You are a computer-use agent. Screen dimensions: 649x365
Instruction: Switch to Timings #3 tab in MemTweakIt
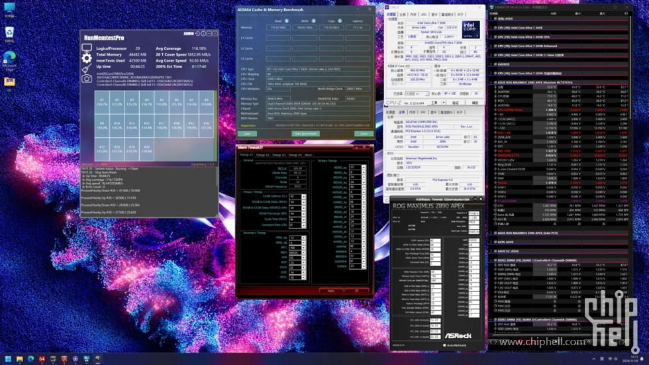coord(279,155)
